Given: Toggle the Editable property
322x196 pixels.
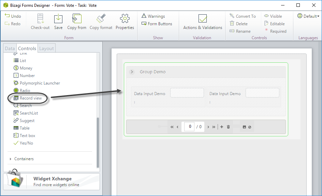Looking at the screenshot, I should [275, 24].
